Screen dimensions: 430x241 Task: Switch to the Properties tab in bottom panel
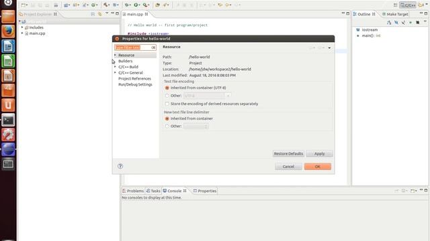click(x=205, y=191)
